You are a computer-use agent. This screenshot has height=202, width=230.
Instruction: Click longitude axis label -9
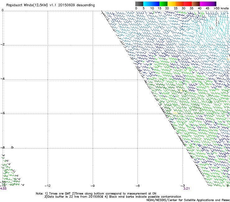pos(93,186)
